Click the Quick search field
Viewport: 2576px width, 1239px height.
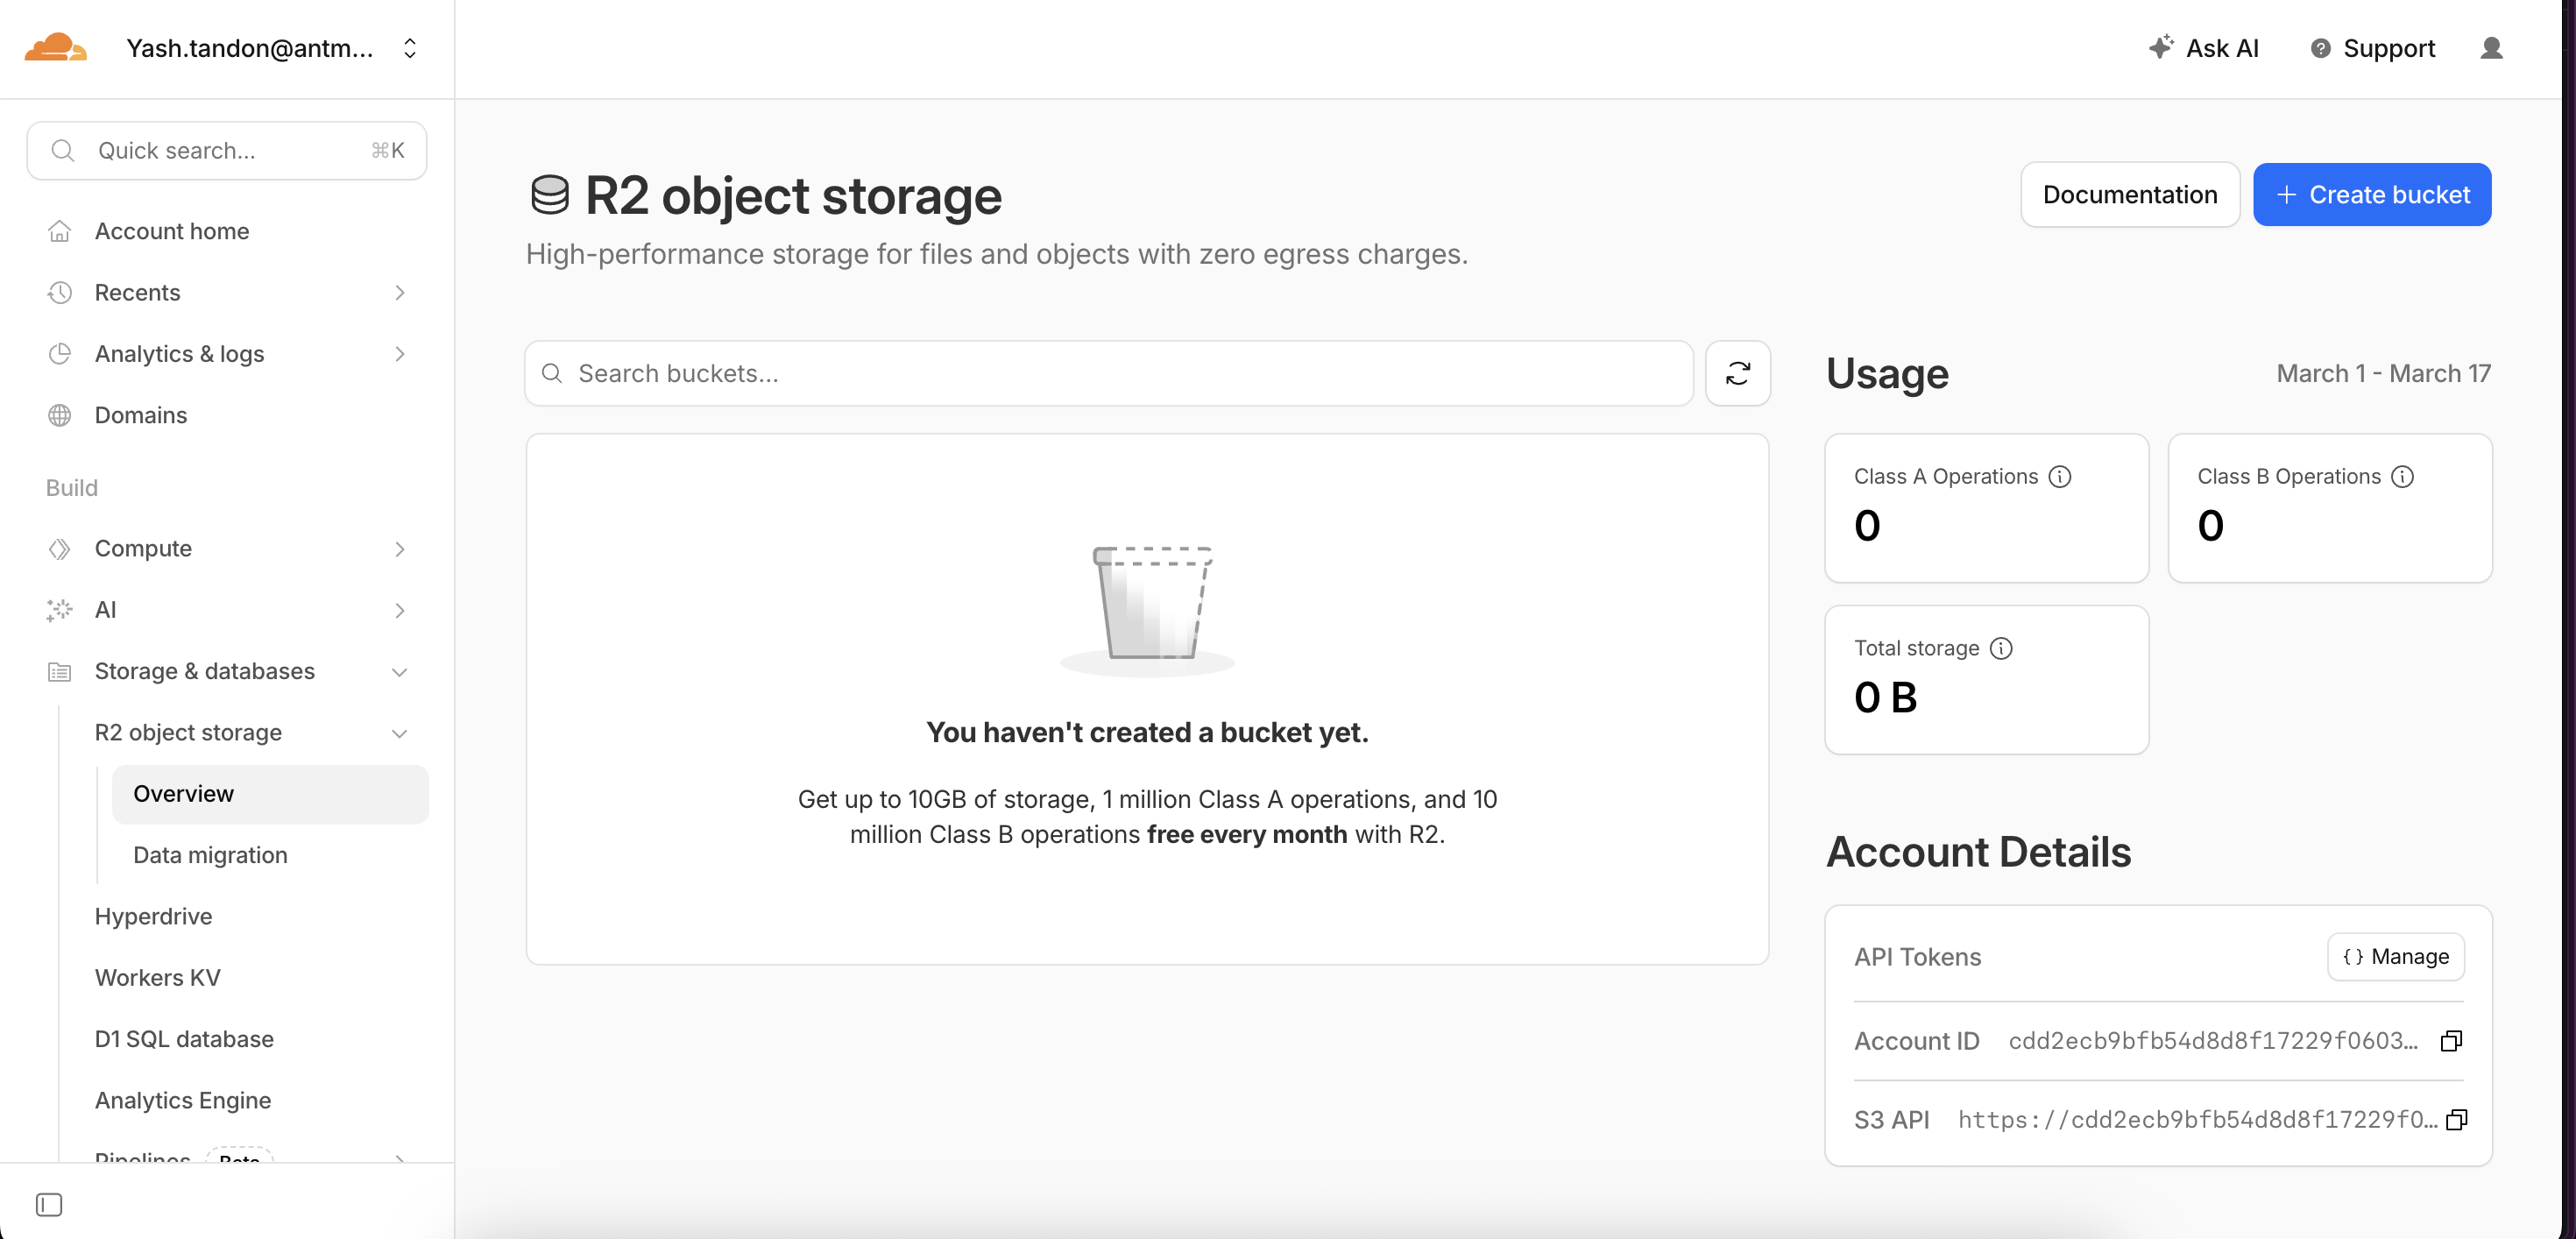pyautogui.click(x=227, y=150)
